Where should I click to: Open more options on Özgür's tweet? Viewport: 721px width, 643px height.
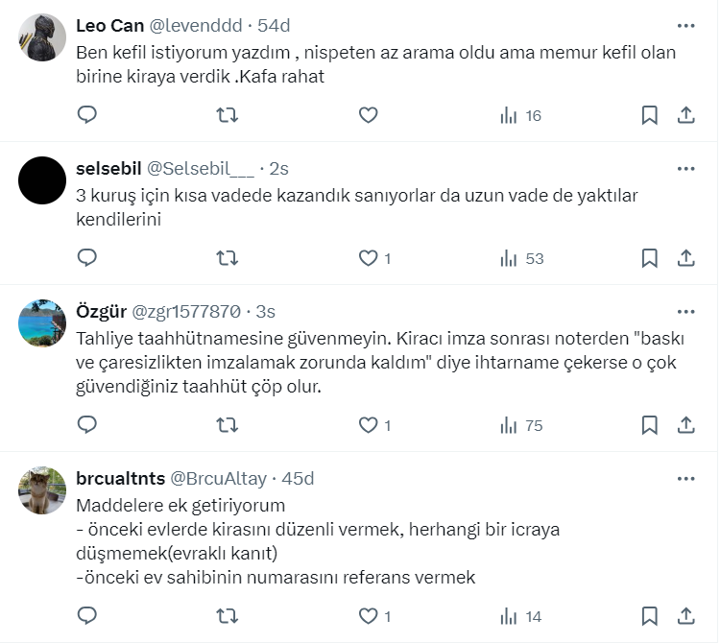(685, 312)
